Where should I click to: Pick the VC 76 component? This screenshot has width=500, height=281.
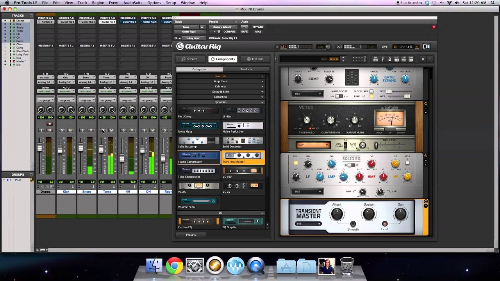243,188
